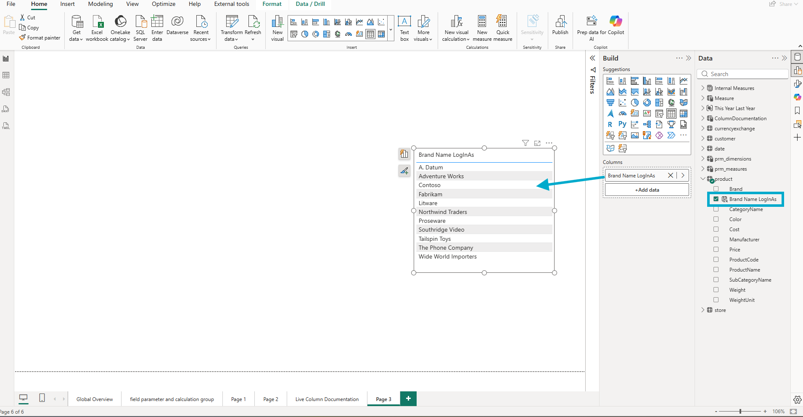Click the Quick measure icon
The width and height of the screenshot is (803, 417).
click(x=503, y=28)
